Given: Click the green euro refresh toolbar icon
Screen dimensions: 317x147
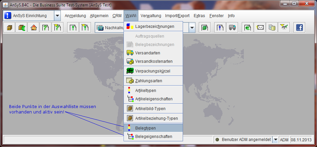Looking at the screenshot, I should (x=248, y=28).
